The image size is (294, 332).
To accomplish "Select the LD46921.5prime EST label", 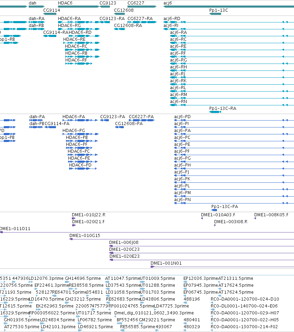I will coord(95,327).
